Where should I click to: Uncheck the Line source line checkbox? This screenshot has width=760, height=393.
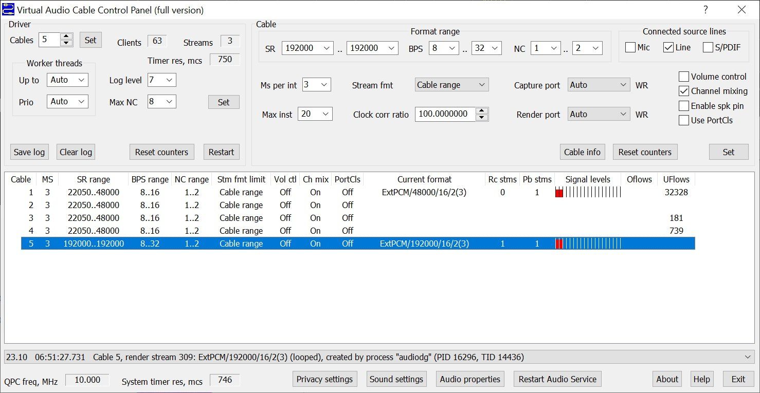[x=668, y=48]
